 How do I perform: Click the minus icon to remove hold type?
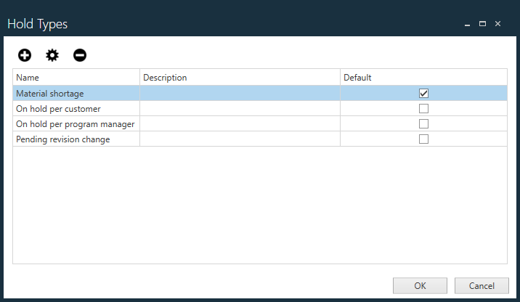(80, 54)
